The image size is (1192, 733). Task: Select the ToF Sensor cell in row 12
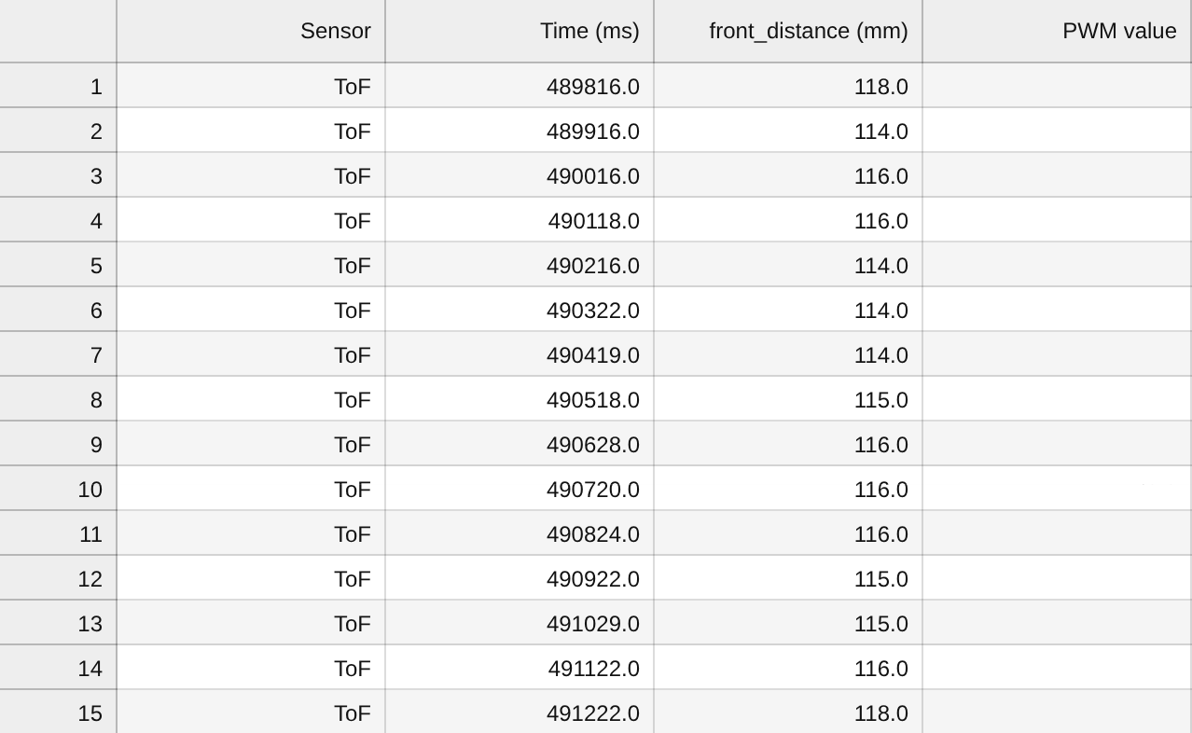(x=250, y=579)
